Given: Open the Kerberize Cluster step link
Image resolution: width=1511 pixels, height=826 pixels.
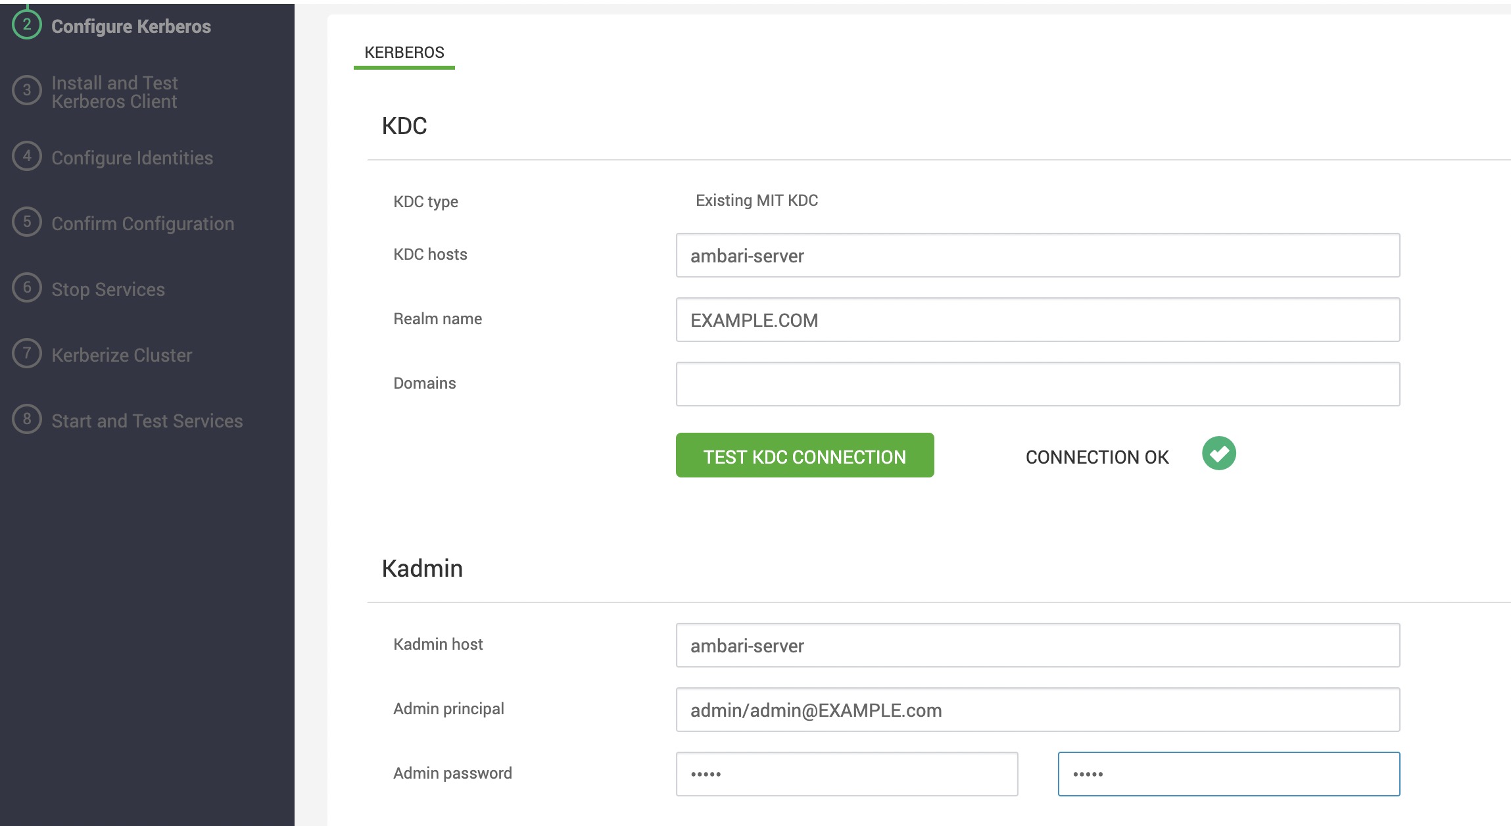Looking at the screenshot, I should pos(122,355).
